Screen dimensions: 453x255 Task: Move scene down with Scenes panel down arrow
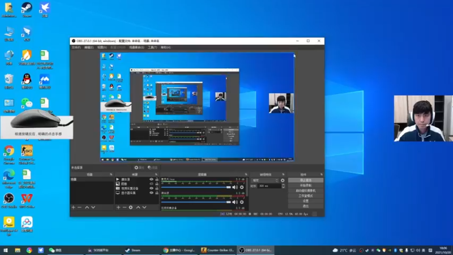(93, 207)
